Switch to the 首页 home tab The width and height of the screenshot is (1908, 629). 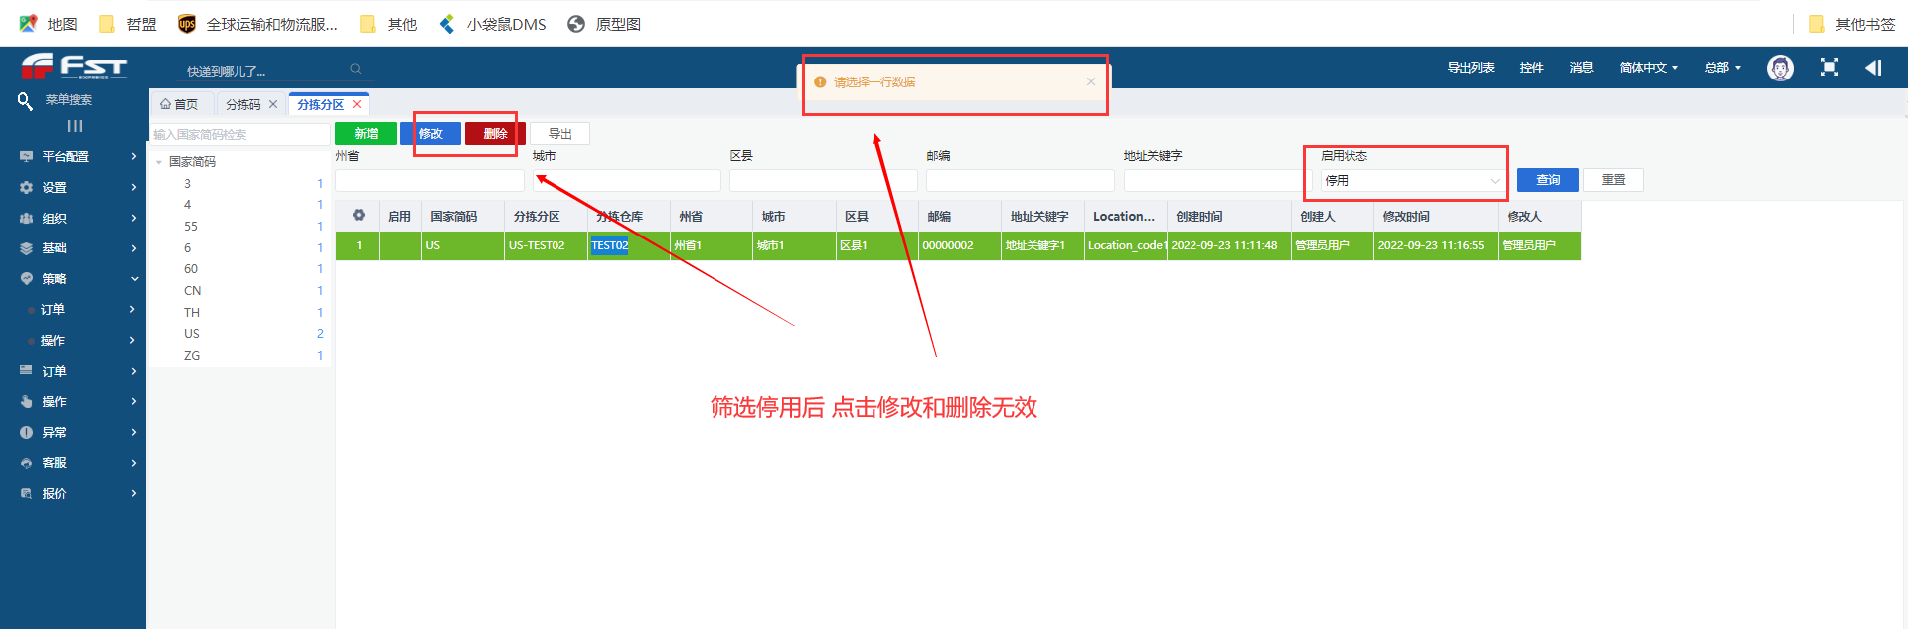(180, 104)
